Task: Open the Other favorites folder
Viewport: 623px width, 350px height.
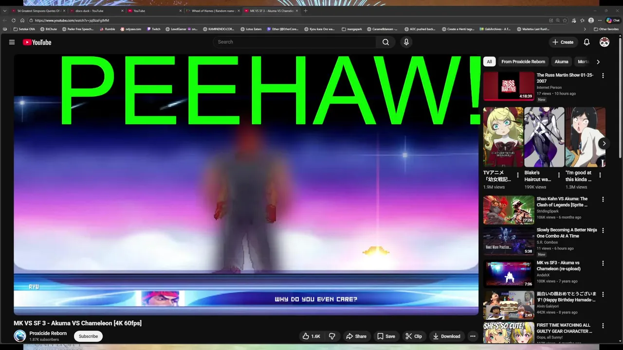Action: pyautogui.click(x=606, y=29)
